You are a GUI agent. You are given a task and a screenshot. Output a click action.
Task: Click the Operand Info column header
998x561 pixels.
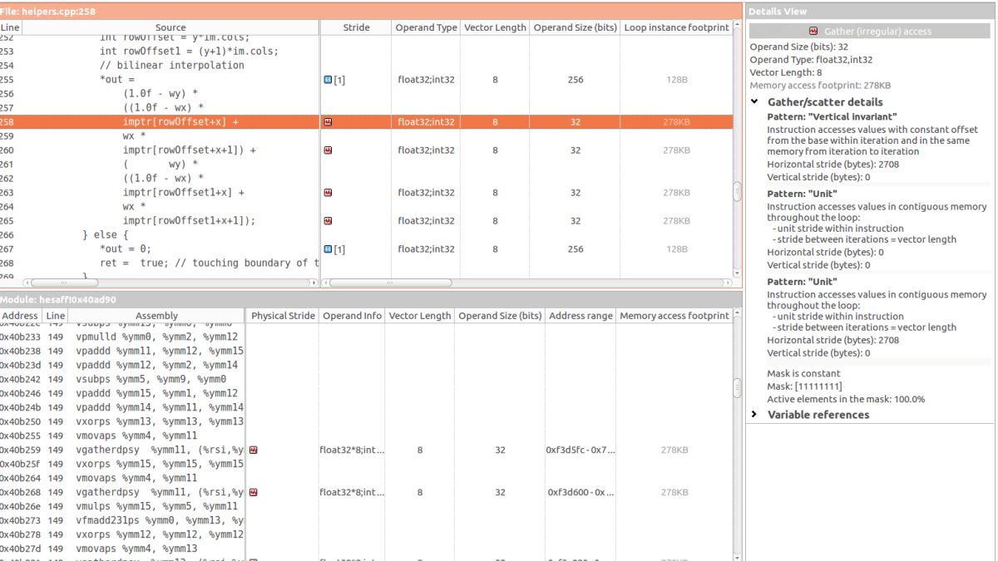click(352, 316)
